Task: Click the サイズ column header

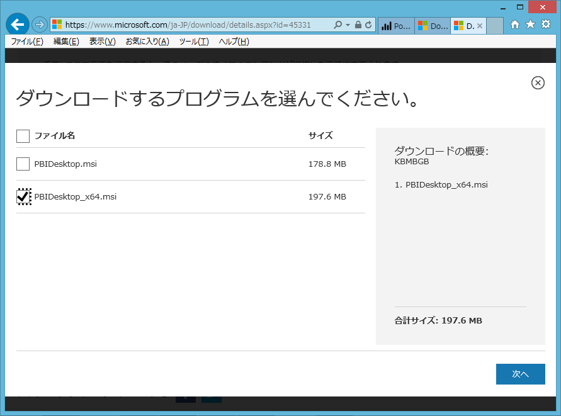Action: [320, 135]
